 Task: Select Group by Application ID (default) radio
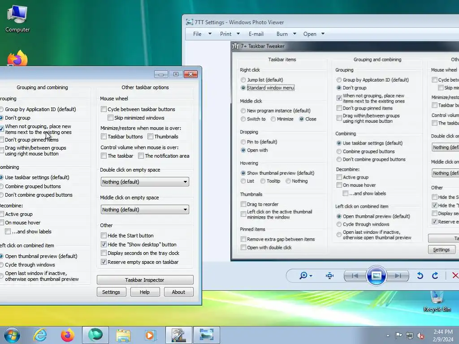(x=1, y=109)
